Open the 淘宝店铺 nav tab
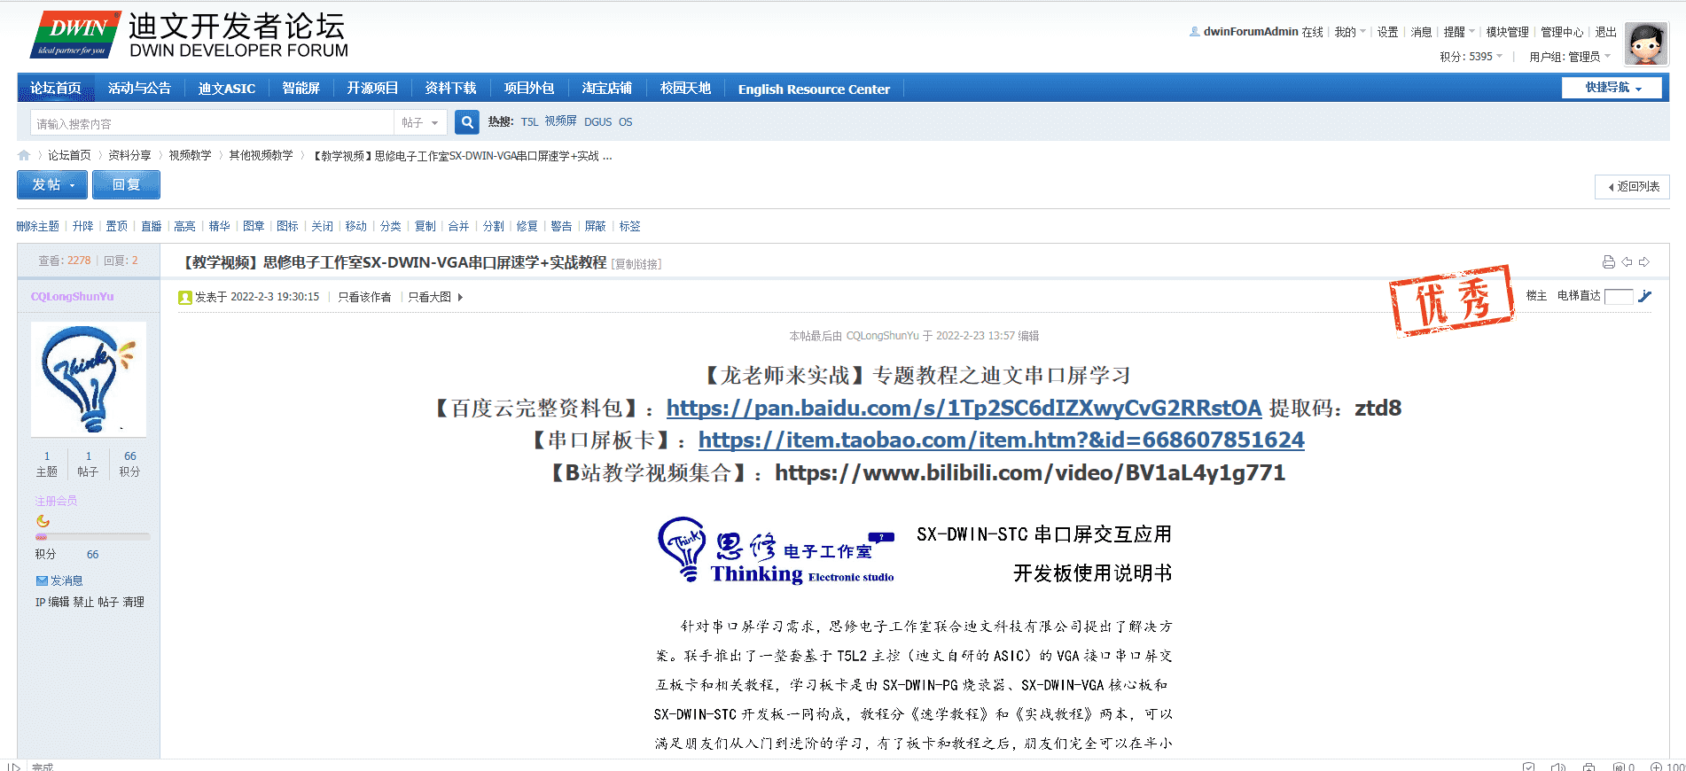The width and height of the screenshot is (1686, 771). [x=607, y=88]
